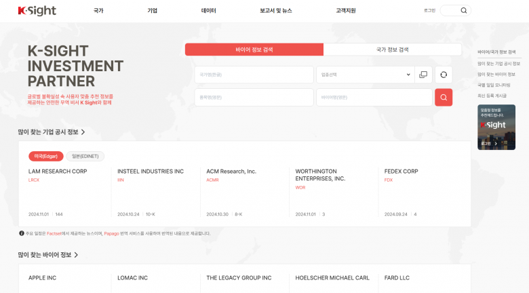Screen dimensions: 529x293
Task: Click the ACMR ticker text
Action: 212,180
